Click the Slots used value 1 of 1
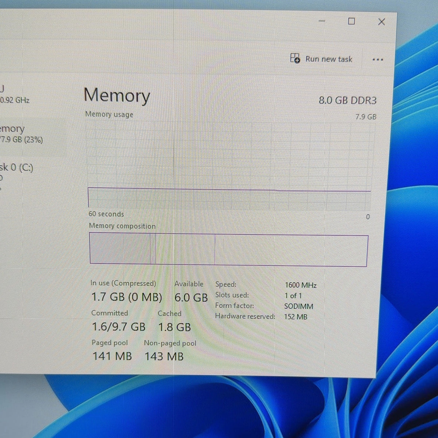Screen dimensions: 438x438 pyautogui.click(x=293, y=296)
